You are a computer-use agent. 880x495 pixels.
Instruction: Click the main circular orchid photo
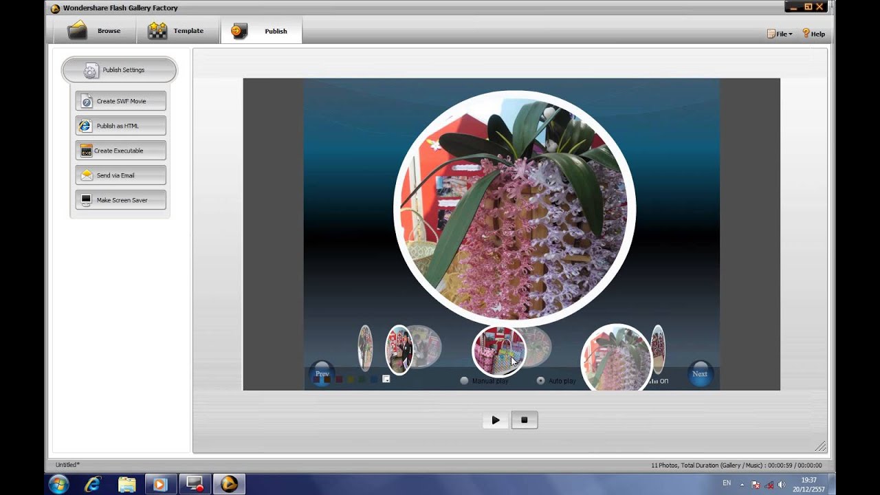click(514, 208)
